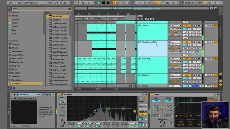This screenshot has height=129, width=230.
Task: Toggle EQ Eight Adaptive Q On button
Action: 143,114
